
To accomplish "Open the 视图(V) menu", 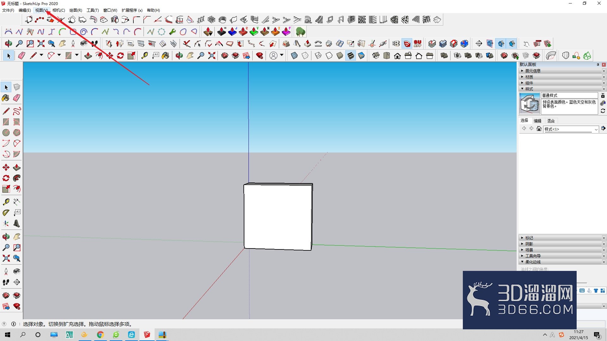I will coord(41,10).
